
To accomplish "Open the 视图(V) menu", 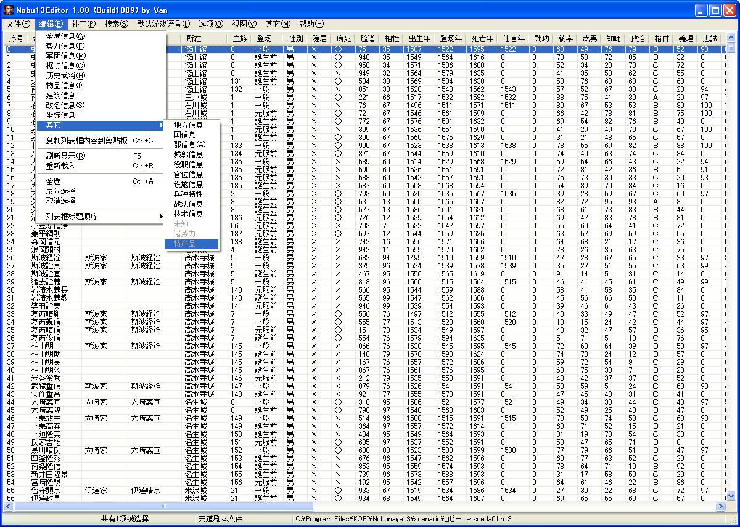I will point(244,24).
